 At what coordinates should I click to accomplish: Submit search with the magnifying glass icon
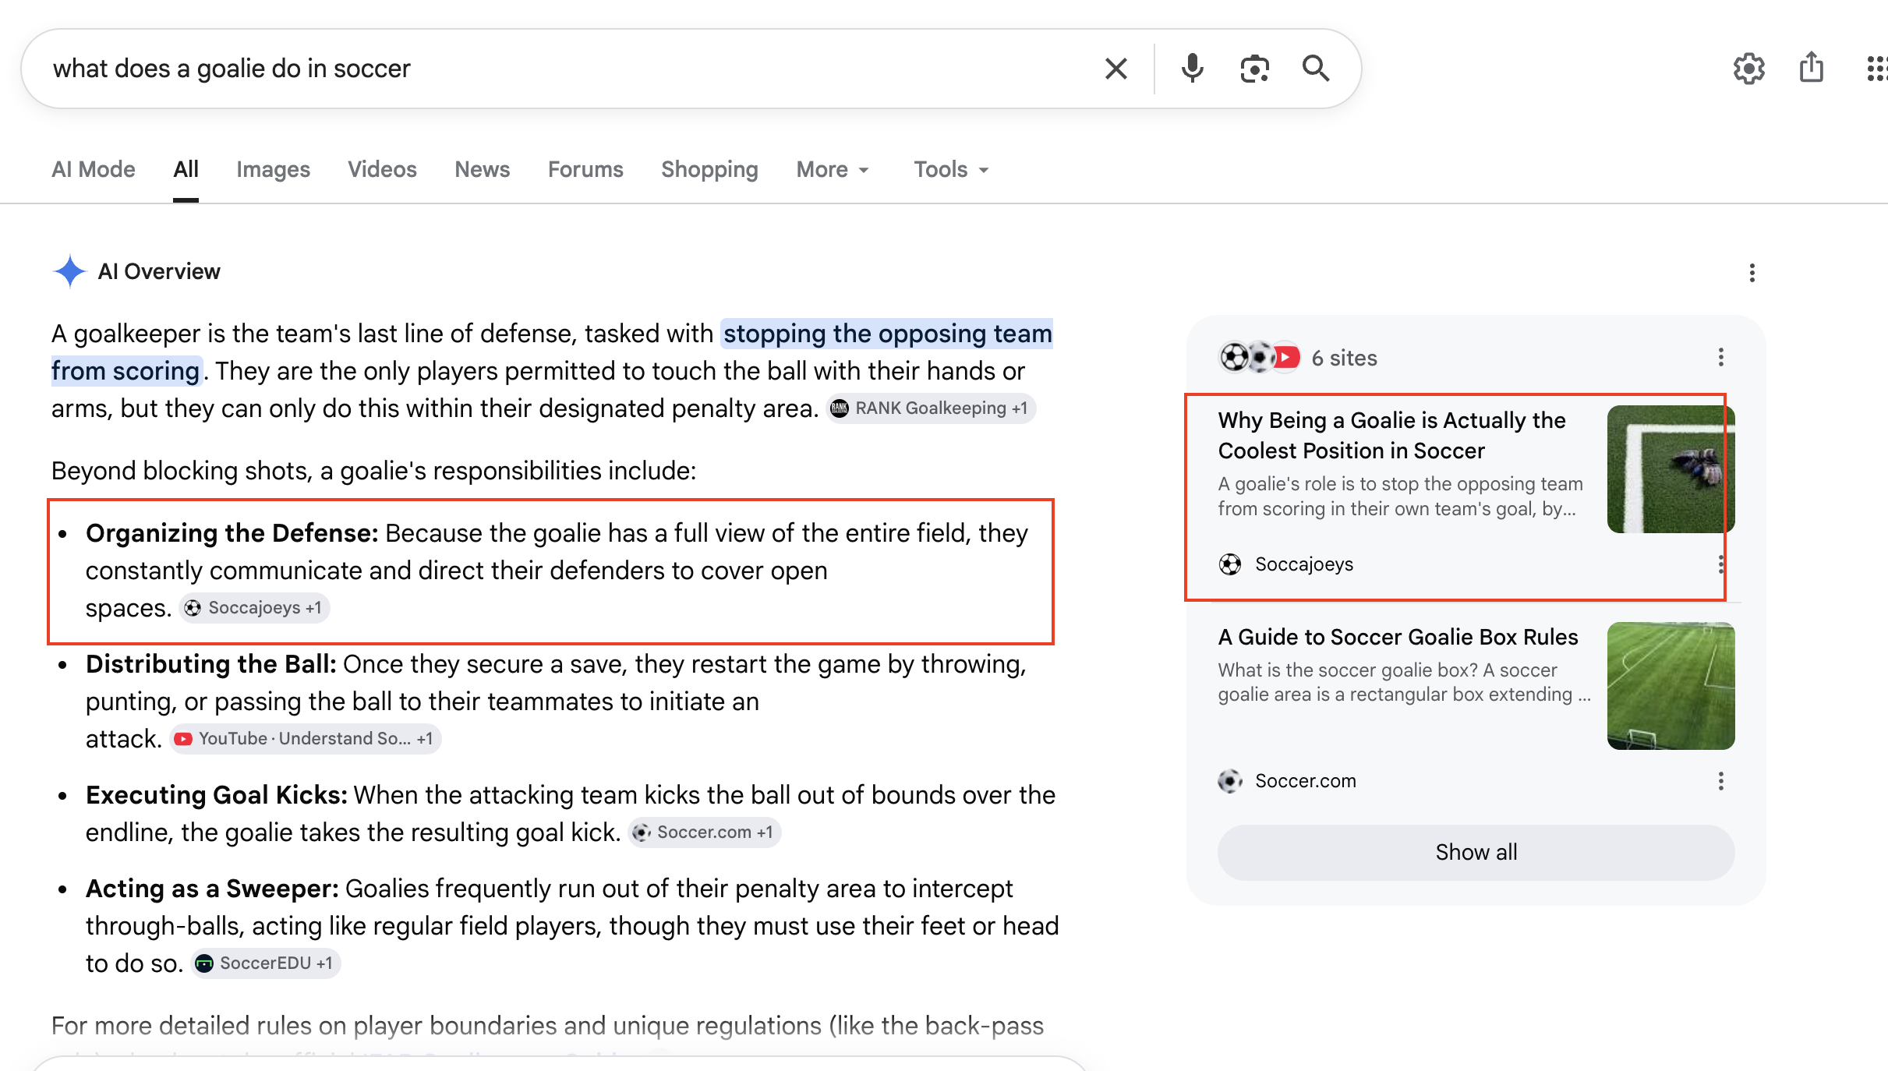pyautogui.click(x=1316, y=69)
